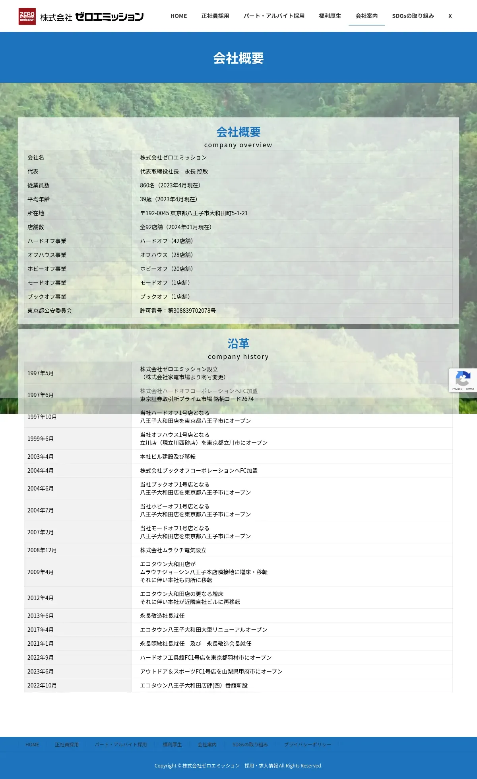Click the 2009年4月 history date

tap(41, 572)
